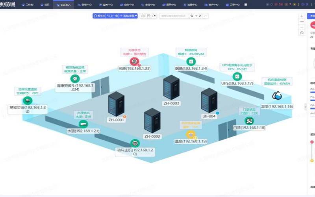The image size is (315, 197).
Task: Open the 资产中心 nav item
Action: click(x=211, y=5)
